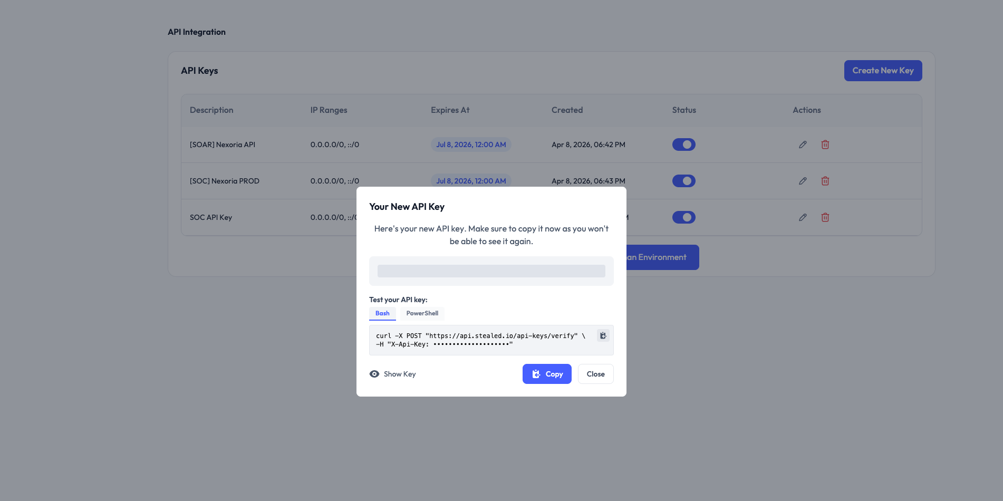This screenshot has width=1003, height=501.
Task: Close the new API key dialog
Action: click(595, 373)
